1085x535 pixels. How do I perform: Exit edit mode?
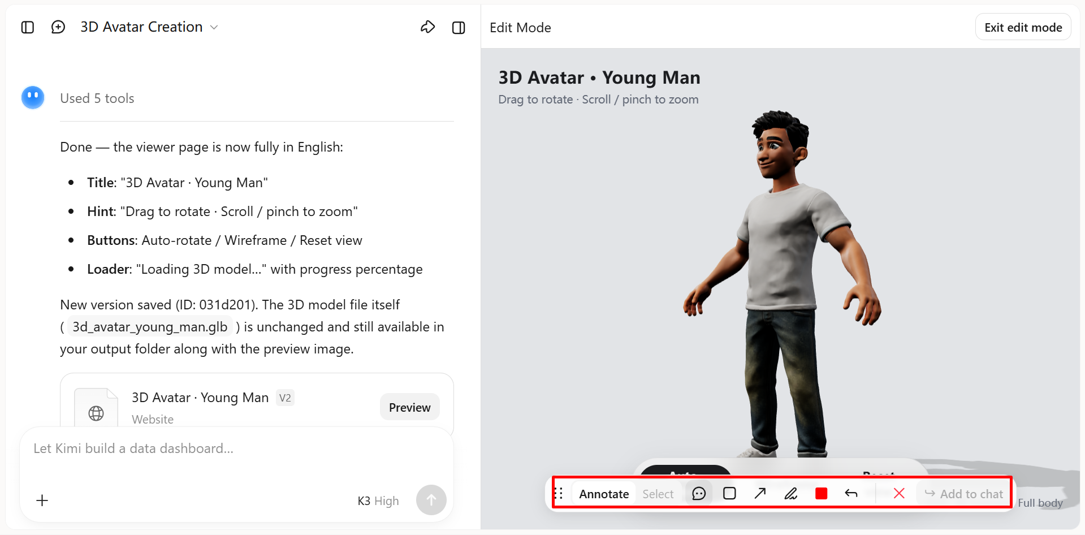point(1023,27)
